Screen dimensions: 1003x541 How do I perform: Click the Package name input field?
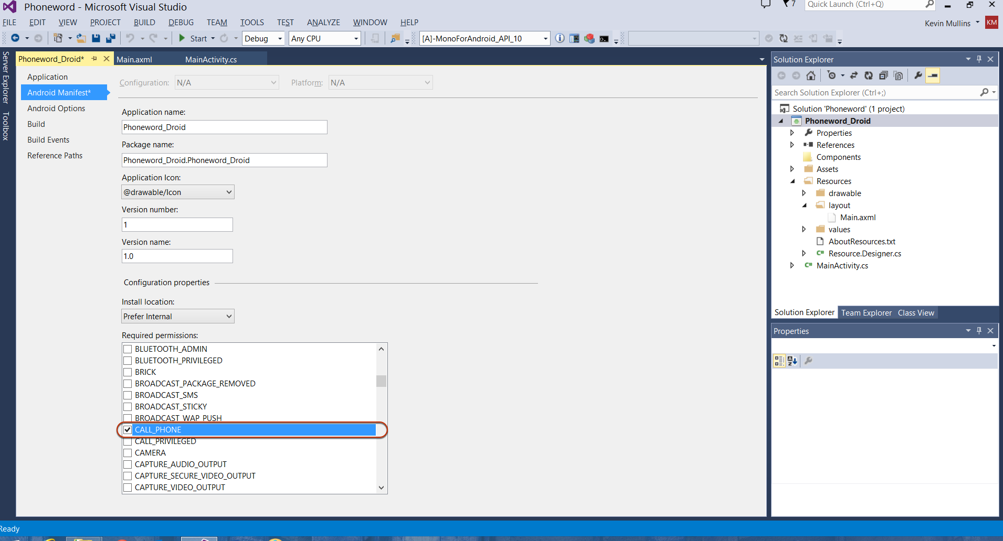click(x=224, y=160)
